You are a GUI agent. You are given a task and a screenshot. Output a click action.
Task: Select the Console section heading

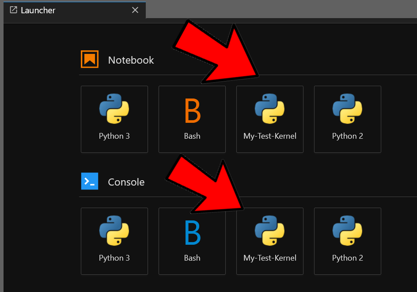(126, 181)
